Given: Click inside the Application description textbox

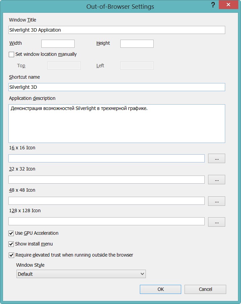Looking at the screenshot, I should point(117,123).
